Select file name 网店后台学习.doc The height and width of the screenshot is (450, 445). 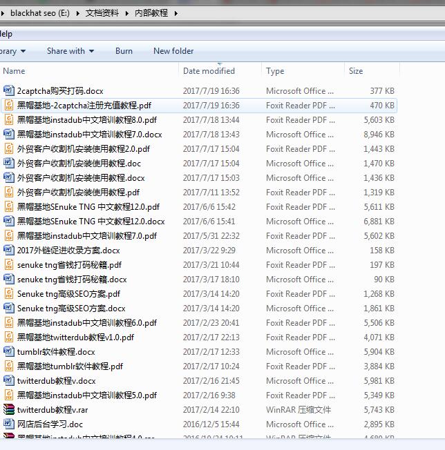[50, 424]
